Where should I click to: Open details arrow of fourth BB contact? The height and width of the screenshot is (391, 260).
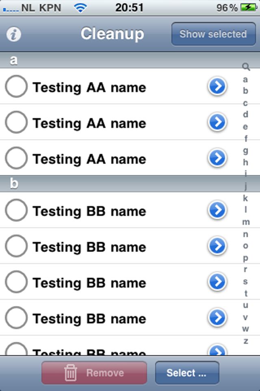tap(217, 317)
